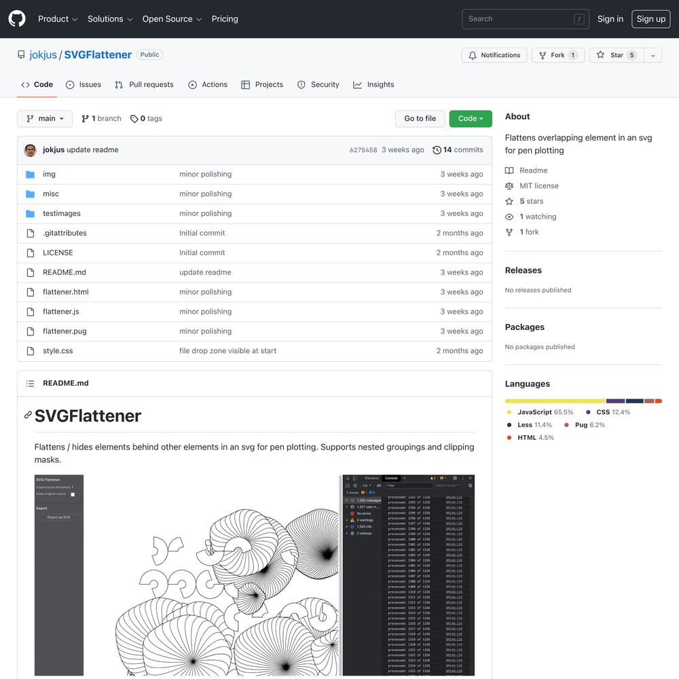Click the repository book icon beside jokjus

21,54
